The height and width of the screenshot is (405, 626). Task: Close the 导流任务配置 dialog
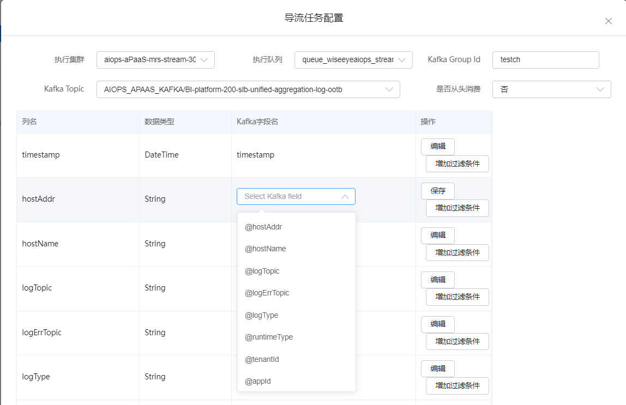click(608, 21)
